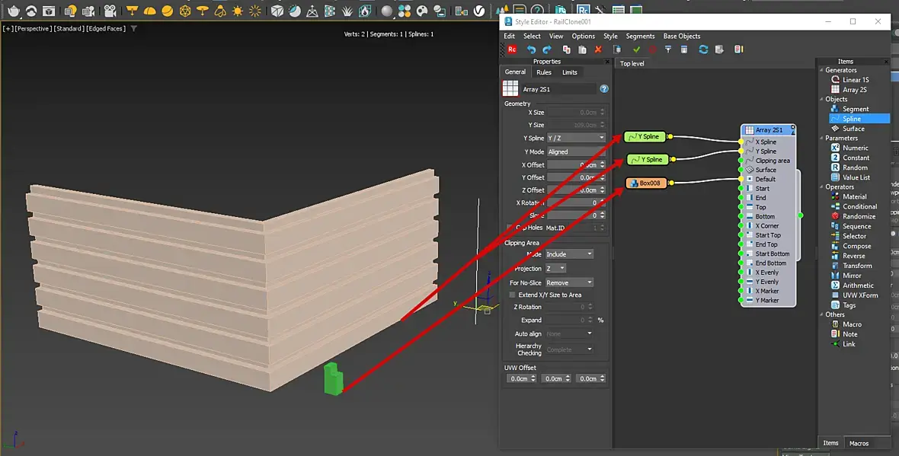Select the Mirror operator item

point(846,276)
